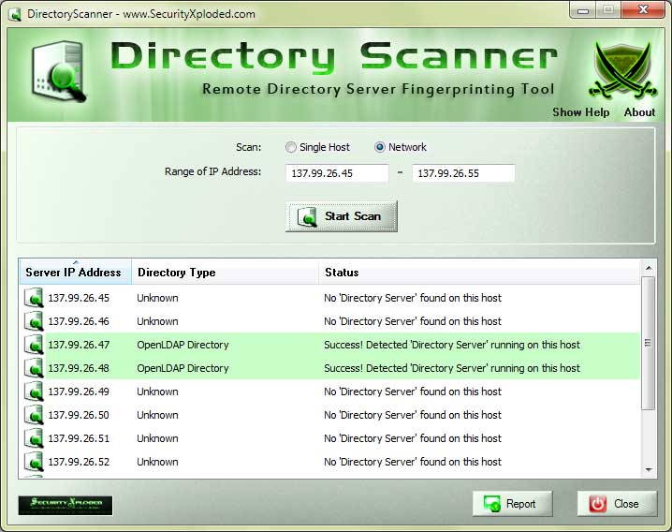Click the server icon for 137.99.26.47
Image resolution: width=672 pixels, height=532 pixels.
[x=34, y=345]
